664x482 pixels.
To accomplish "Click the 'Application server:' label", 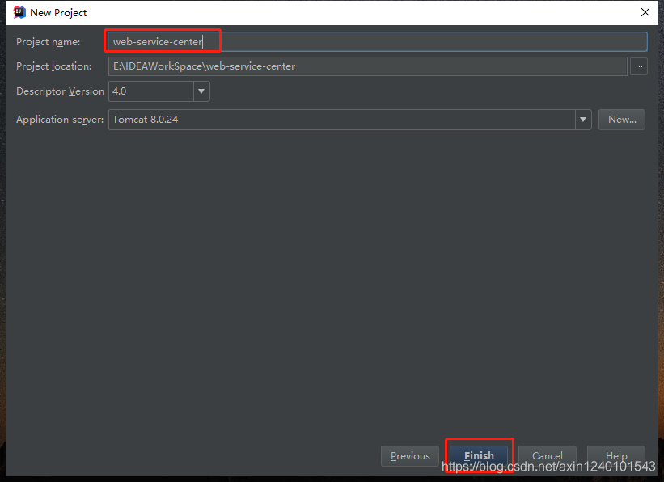I will [60, 120].
